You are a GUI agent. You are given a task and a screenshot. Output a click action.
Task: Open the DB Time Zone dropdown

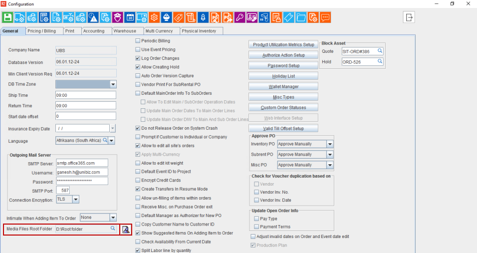(113, 84)
